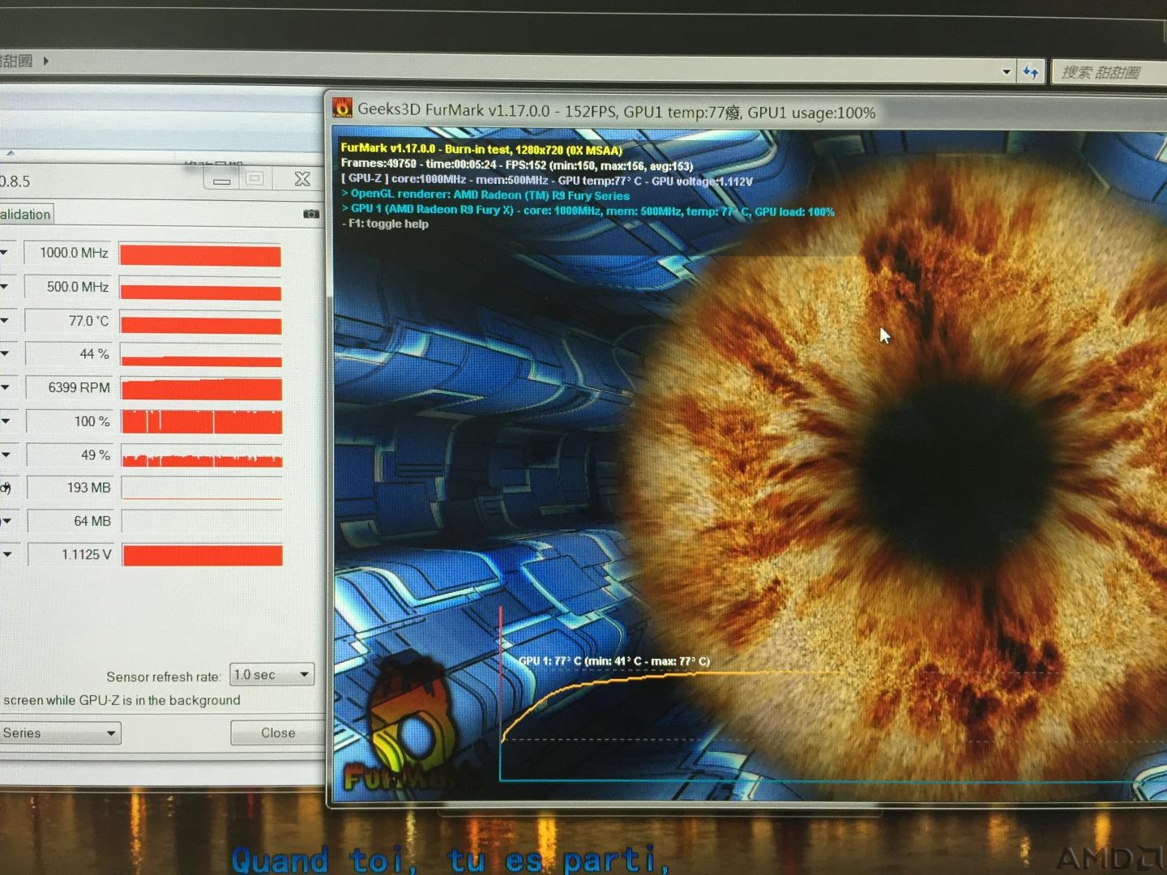Click the 'OpenGL renderer: AMD Radeon' line

[x=485, y=195]
